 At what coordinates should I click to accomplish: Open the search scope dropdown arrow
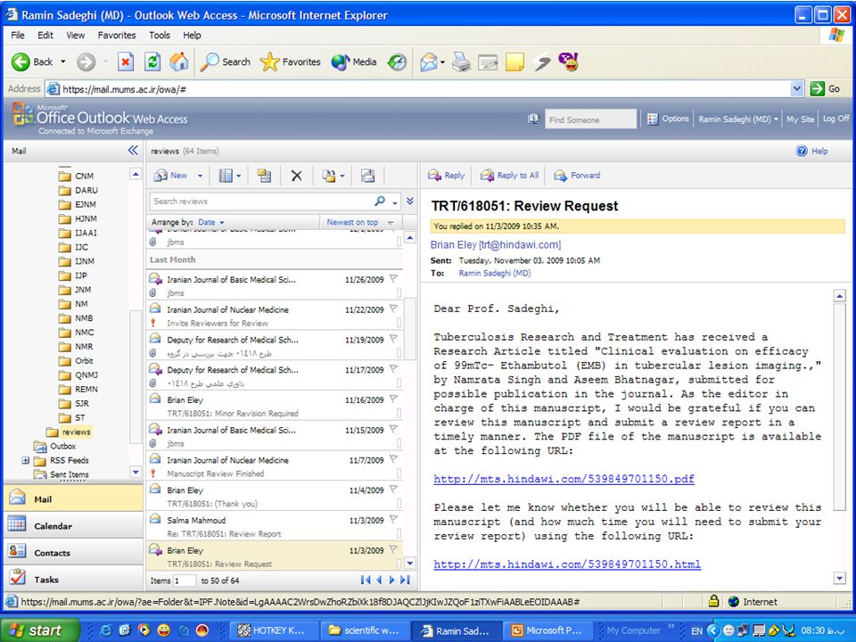pyautogui.click(x=395, y=203)
